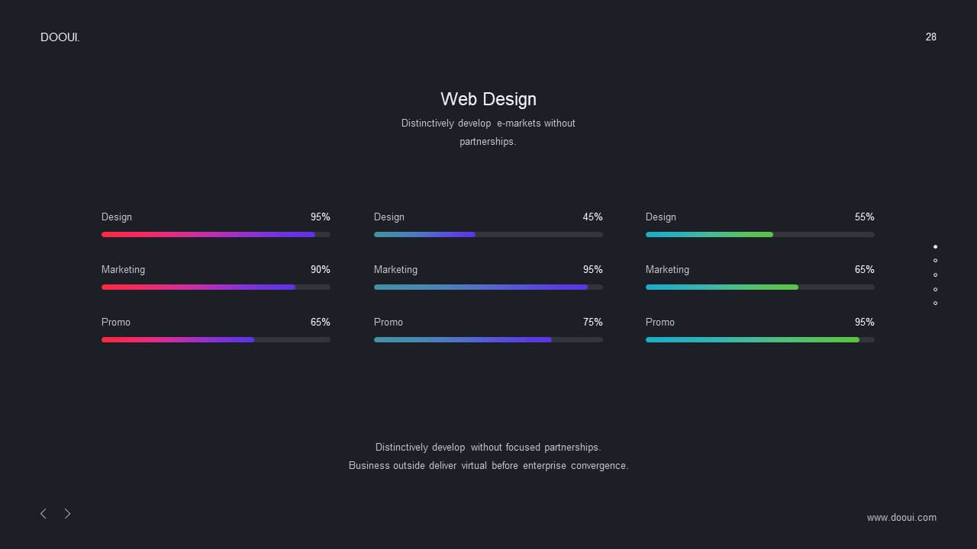This screenshot has width=977, height=549.
Task: Click the next slide right arrow
Action: tap(67, 514)
